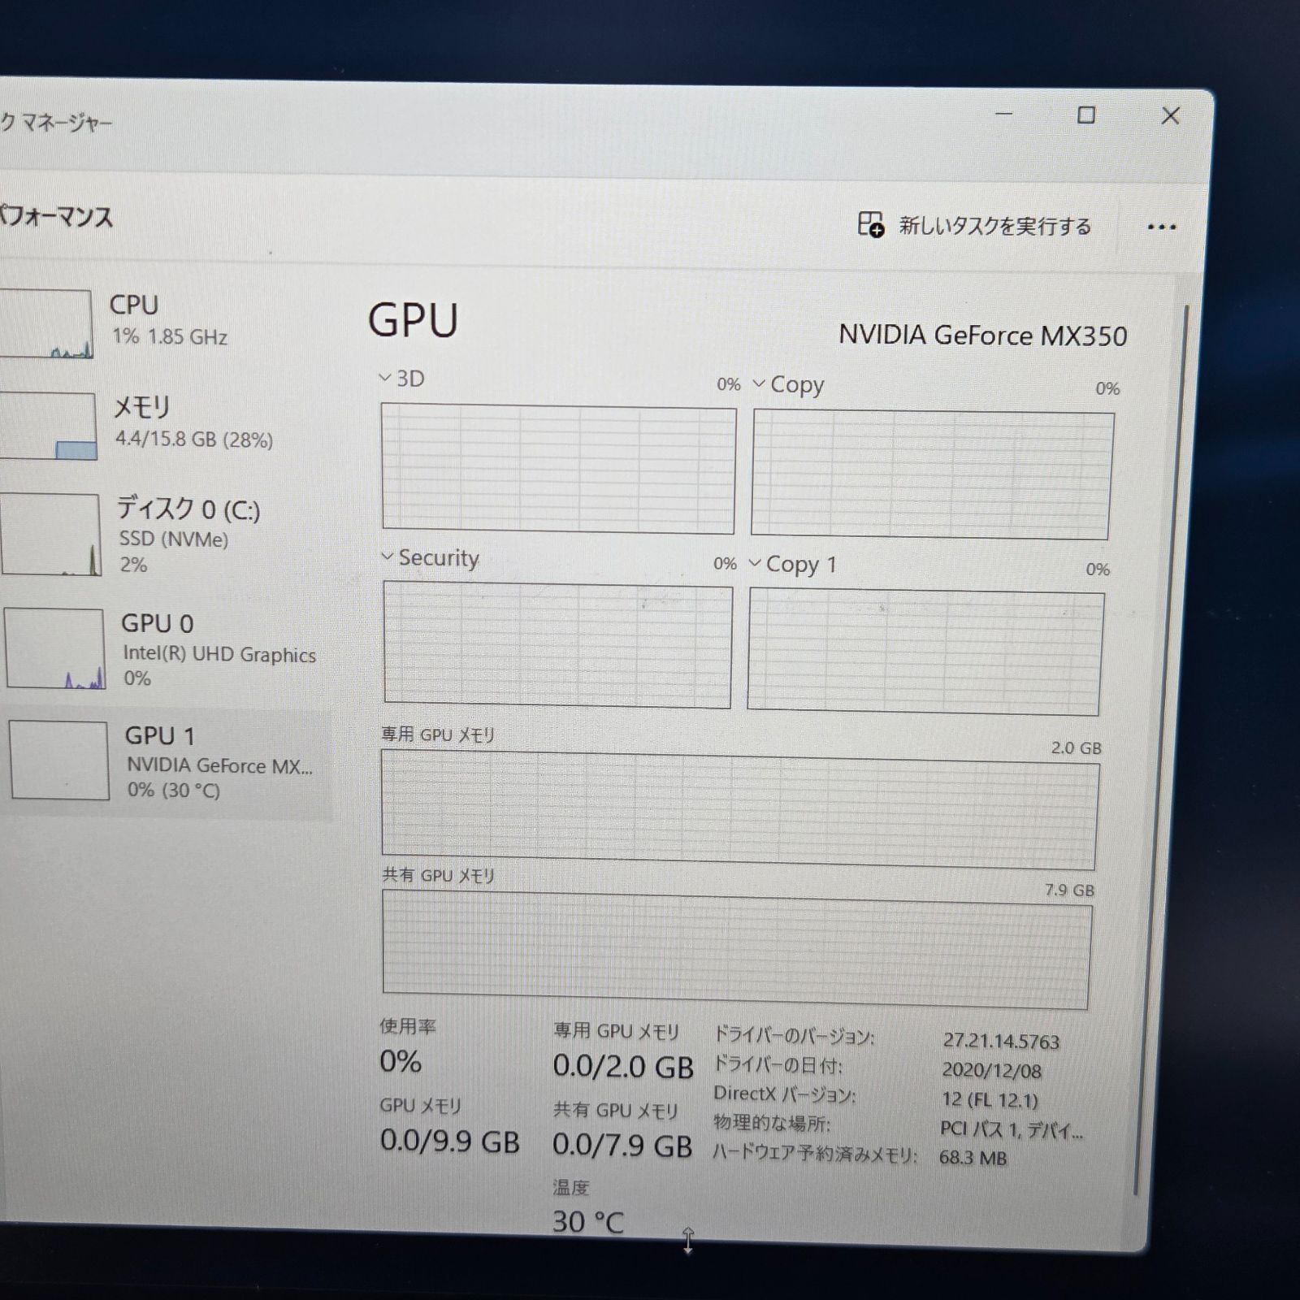Click the GPU 0 mini graph thumbnail
The height and width of the screenshot is (1300, 1300).
coord(55,648)
